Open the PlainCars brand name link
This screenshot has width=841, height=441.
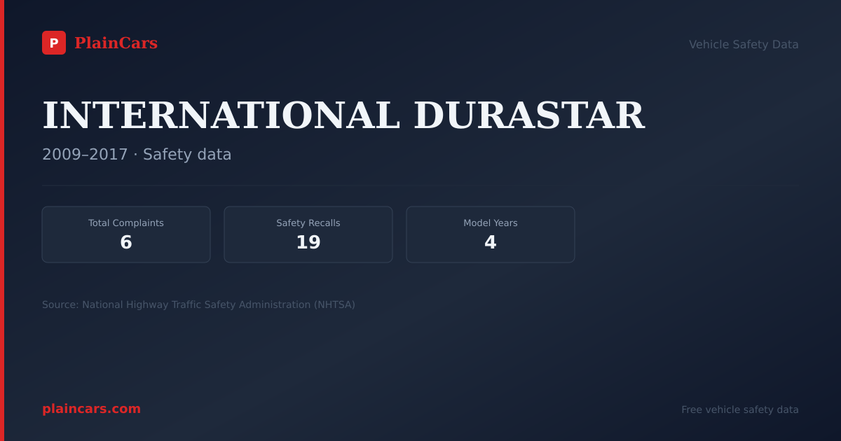coord(116,43)
